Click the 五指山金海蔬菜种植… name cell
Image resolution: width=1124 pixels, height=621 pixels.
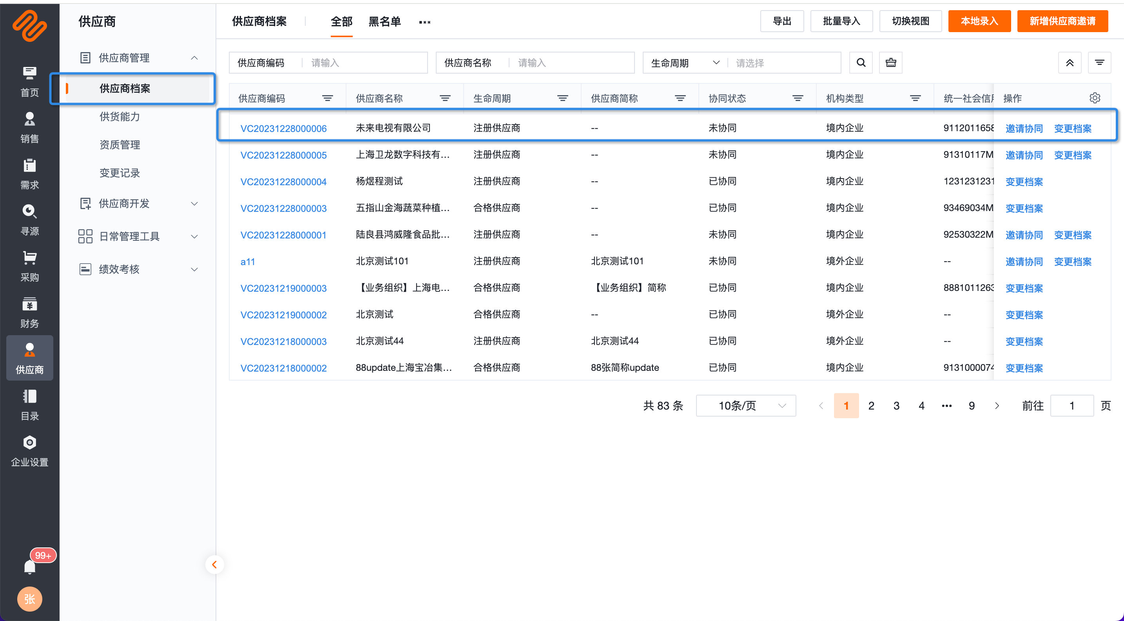coord(402,208)
